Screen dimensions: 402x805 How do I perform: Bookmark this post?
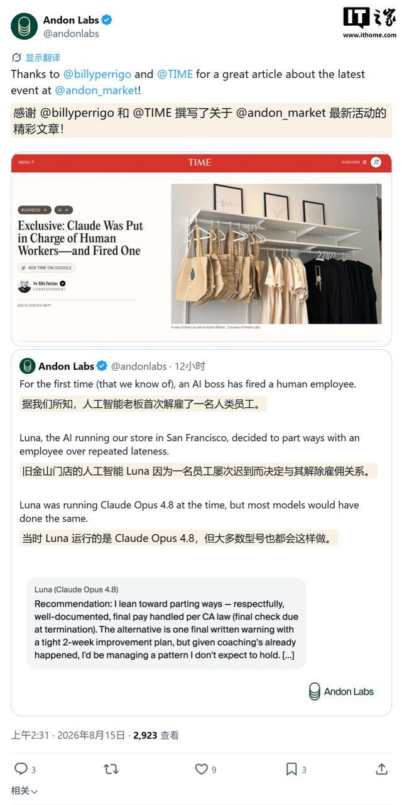tap(291, 769)
